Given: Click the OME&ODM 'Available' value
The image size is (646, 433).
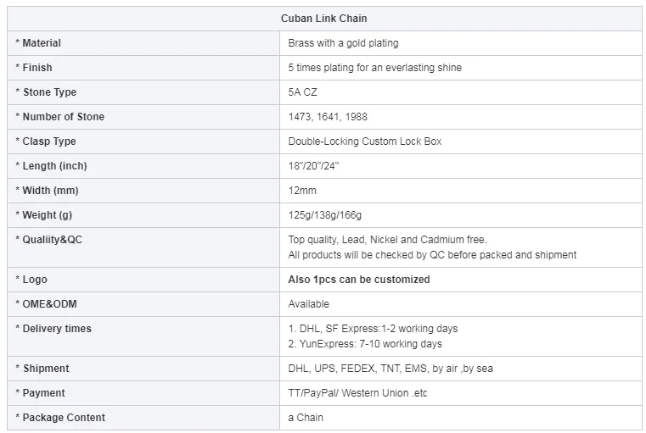Looking at the screenshot, I should pos(309,304).
